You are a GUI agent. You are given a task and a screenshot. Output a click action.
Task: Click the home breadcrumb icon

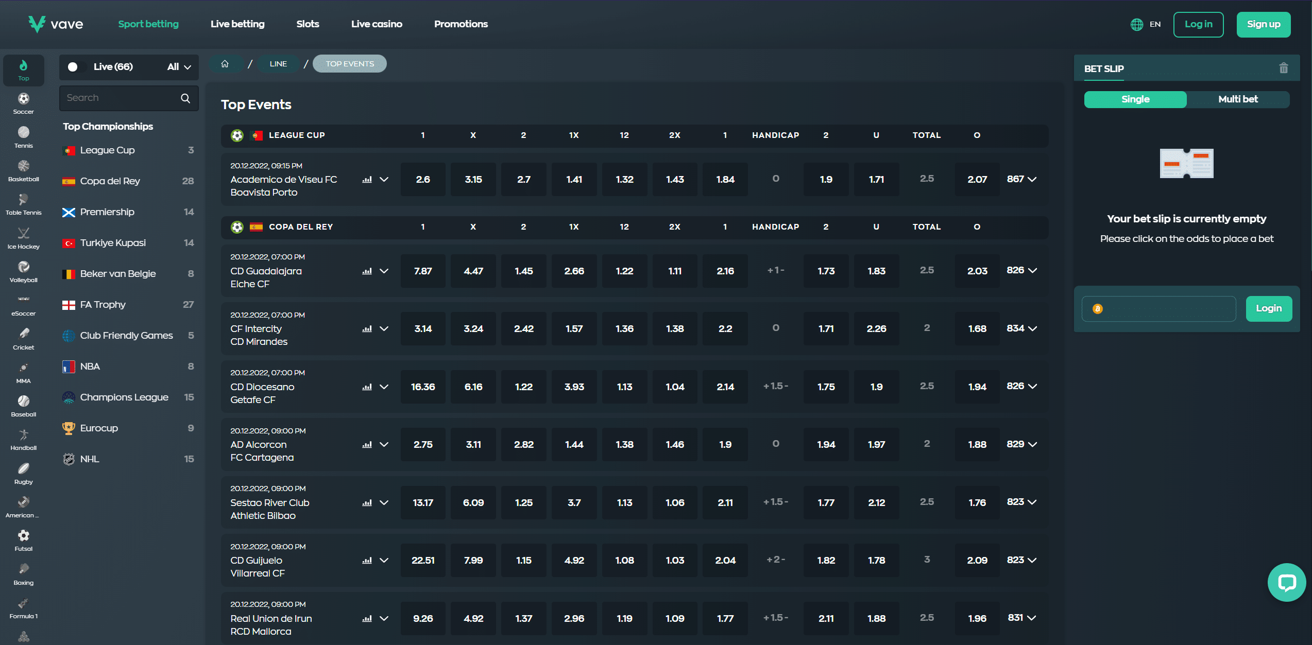click(225, 64)
